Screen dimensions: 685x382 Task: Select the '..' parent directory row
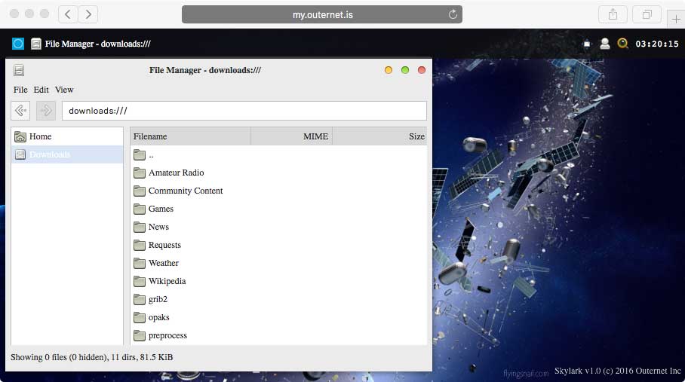coord(278,154)
